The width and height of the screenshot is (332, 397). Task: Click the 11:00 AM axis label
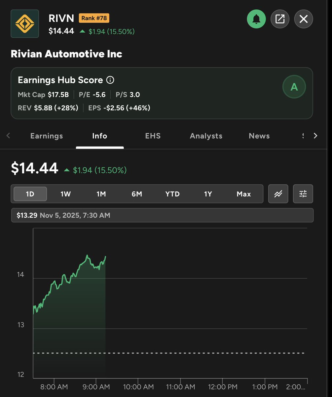click(181, 387)
